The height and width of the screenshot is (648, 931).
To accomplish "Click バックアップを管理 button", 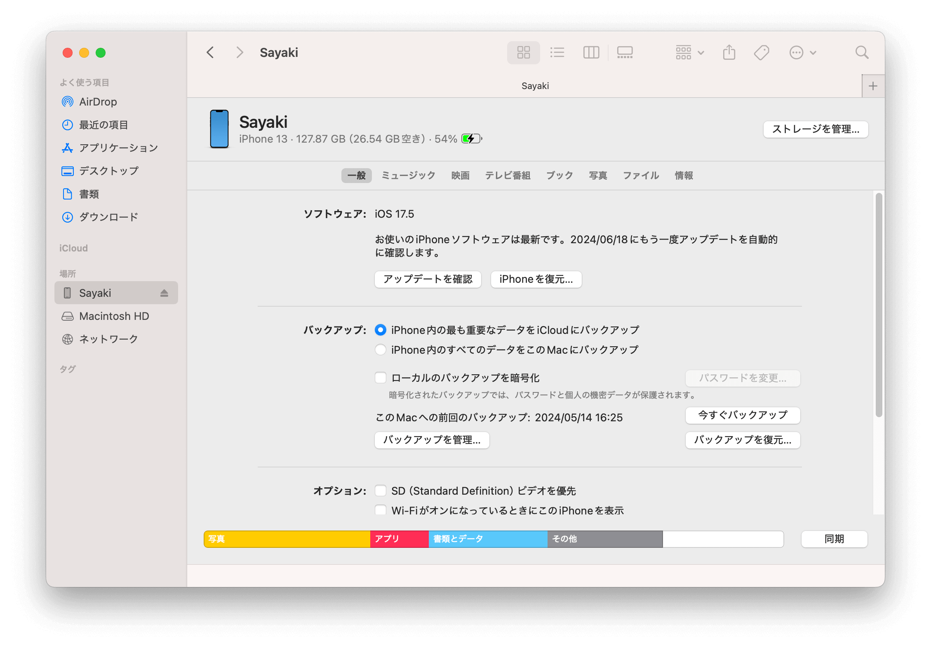I will coord(432,440).
